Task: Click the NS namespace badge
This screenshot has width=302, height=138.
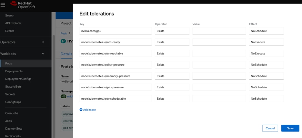Action: coord(63,96)
